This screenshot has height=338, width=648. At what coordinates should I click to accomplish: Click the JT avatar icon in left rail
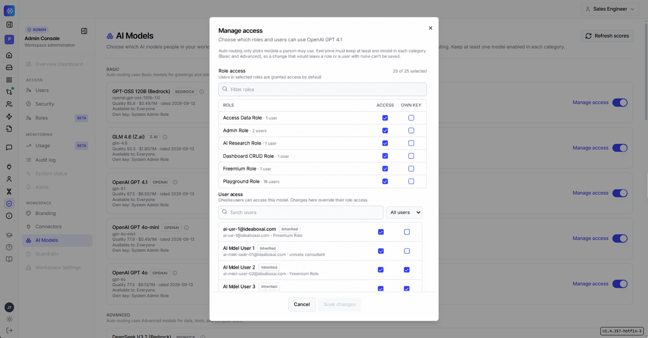coord(9,307)
